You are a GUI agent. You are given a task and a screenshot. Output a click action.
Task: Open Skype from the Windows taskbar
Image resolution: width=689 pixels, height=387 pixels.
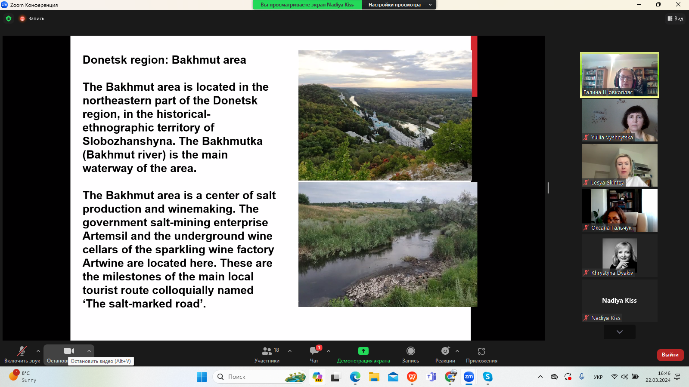[x=487, y=377]
